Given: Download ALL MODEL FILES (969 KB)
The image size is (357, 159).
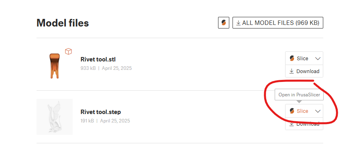Looking at the screenshot, I should coord(278,23).
